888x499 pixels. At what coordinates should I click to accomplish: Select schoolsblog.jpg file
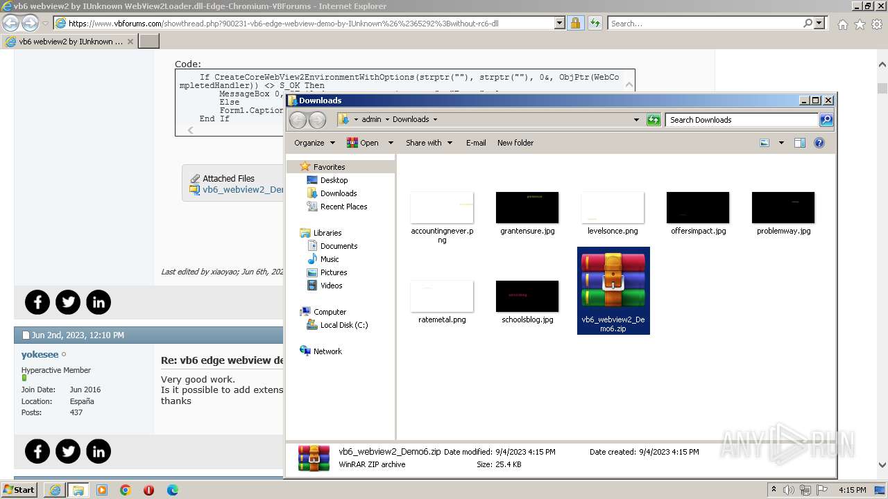click(x=527, y=302)
